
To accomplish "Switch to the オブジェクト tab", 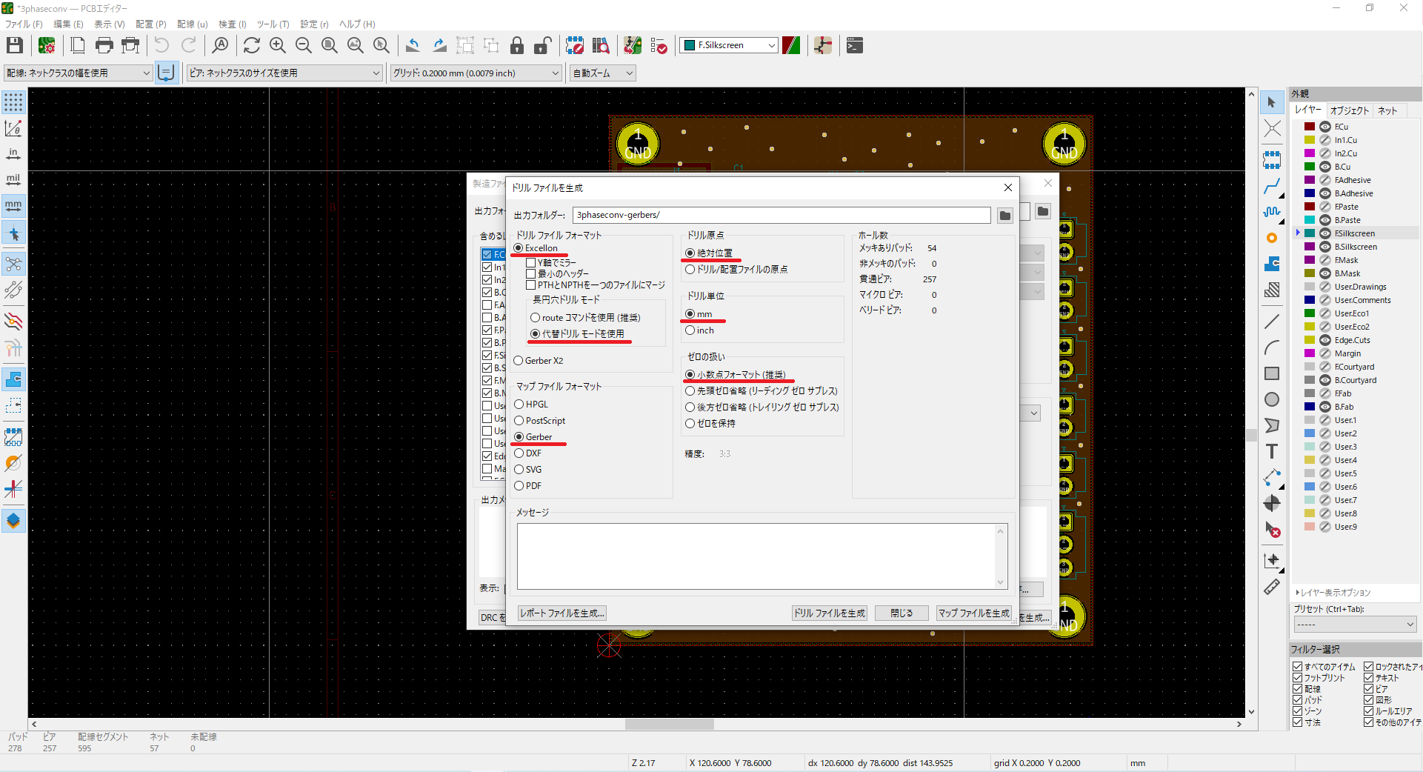I will coord(1349,111).
